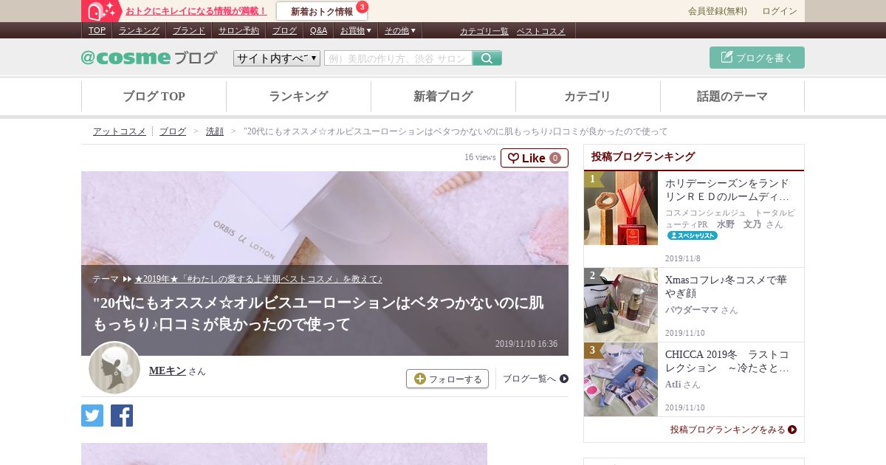Open rank 1 room diffuser thumbnail
This screenshot has width=886, height=465.
point(621,208)
